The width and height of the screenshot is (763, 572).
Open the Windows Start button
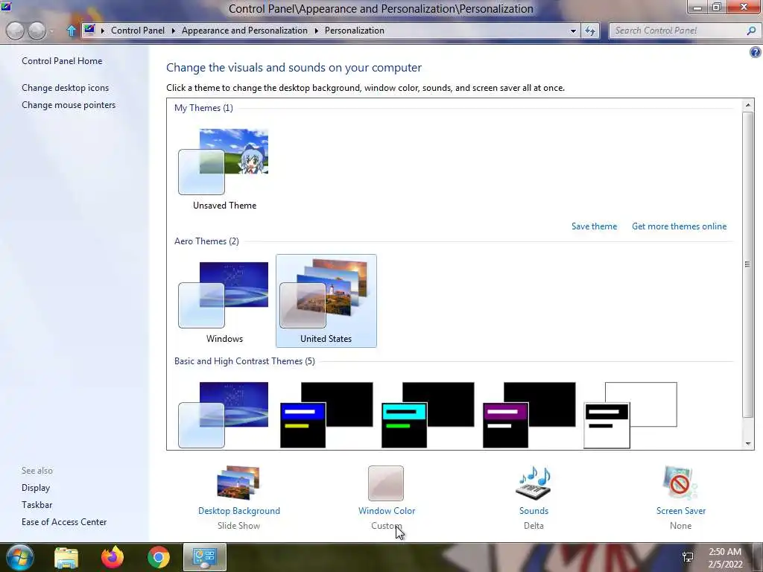[20, 557]
